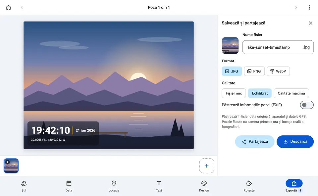
Task: Edit the lake-sunset-timestamp file name field
Action: [x=278, y=47]
